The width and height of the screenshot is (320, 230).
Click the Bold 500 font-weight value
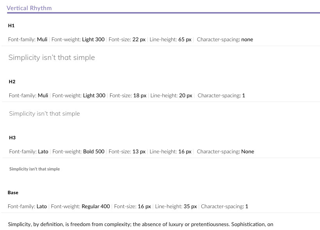94,151
